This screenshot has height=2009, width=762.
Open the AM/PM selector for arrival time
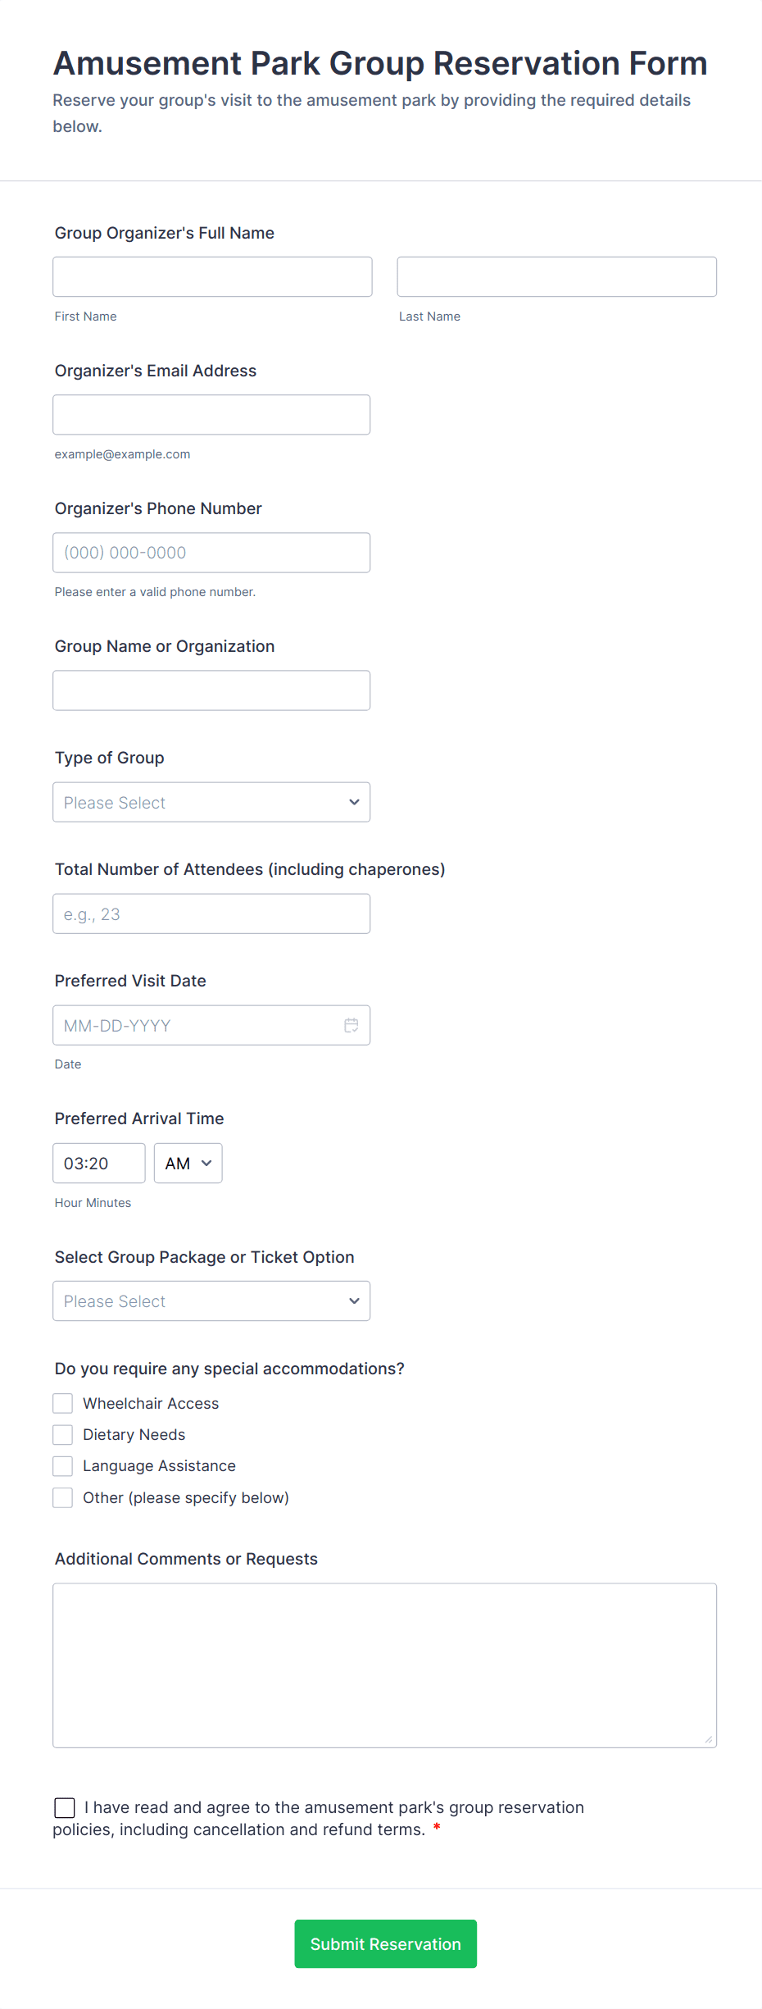[x=188, y=1163]
